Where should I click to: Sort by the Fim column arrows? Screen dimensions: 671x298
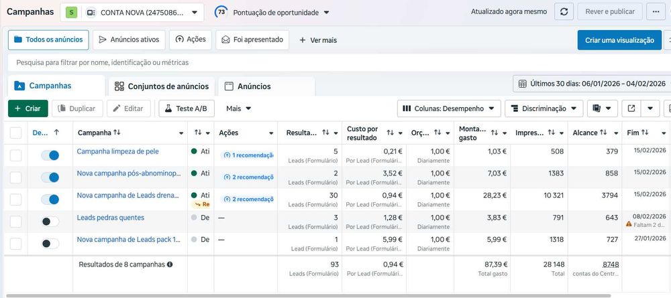[645, 133]
